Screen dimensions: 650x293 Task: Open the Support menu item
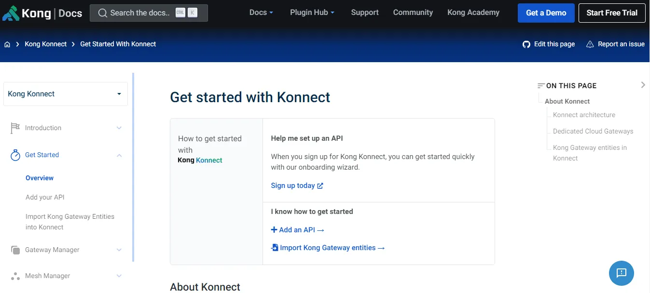coord(365,13)
